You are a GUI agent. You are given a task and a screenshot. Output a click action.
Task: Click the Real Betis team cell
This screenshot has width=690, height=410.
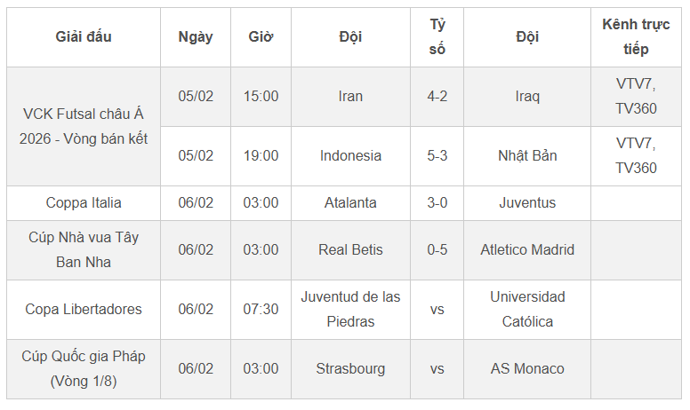point(350,249)
